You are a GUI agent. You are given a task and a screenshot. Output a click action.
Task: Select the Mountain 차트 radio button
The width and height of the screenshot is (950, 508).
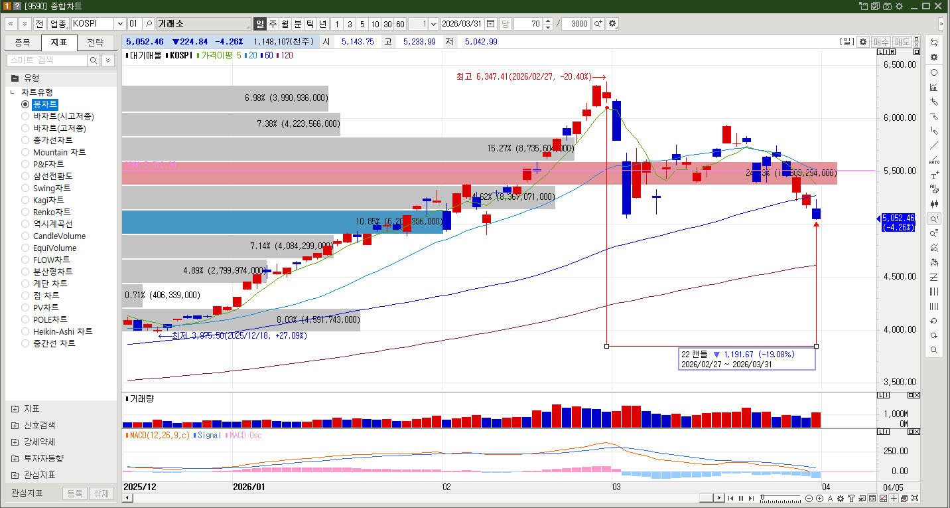point(25,152)
